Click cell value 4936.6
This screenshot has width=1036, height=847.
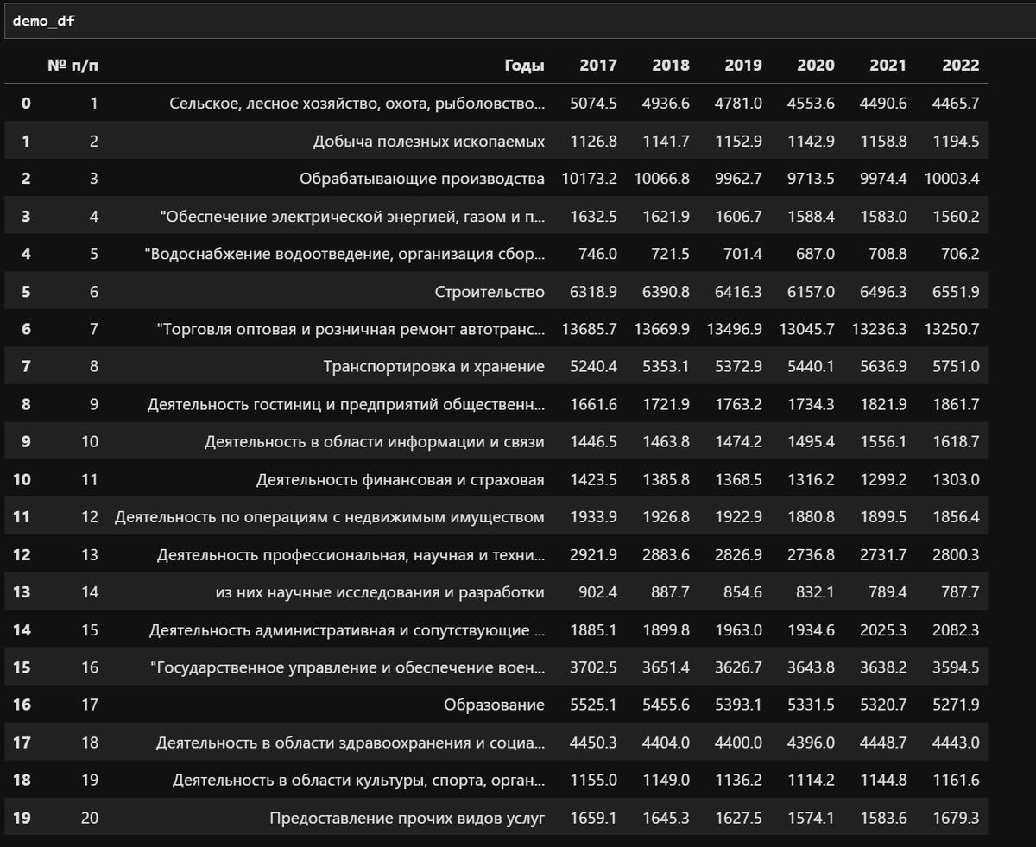pyautogui.click(x=666, y=104)
